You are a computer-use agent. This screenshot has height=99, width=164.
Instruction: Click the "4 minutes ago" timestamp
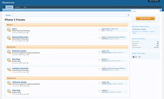109,30
